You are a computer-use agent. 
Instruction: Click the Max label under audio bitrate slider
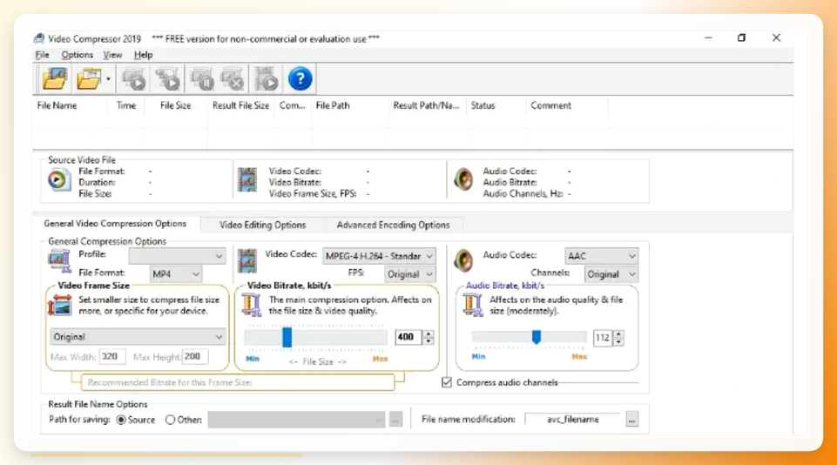(579, 357)
